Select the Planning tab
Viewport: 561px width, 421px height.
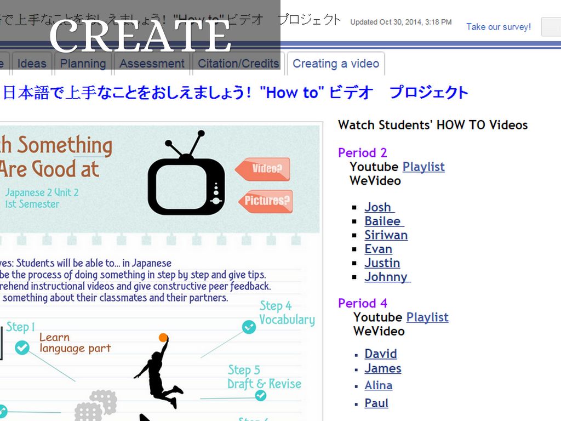tap(83, 64)
